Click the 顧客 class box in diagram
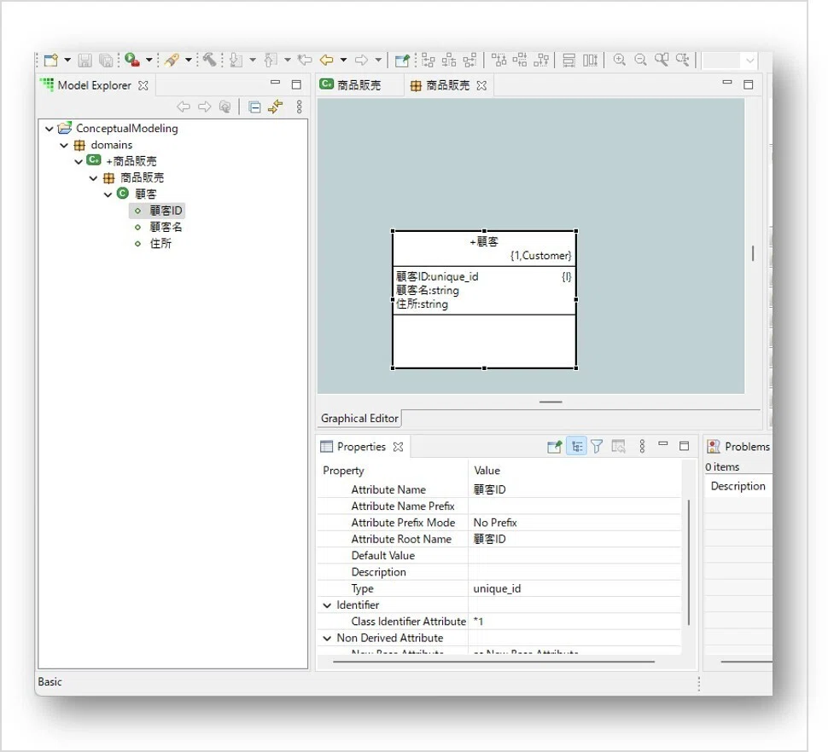The height and width of the screenshot is (752, 828). (x=484, y=299)
